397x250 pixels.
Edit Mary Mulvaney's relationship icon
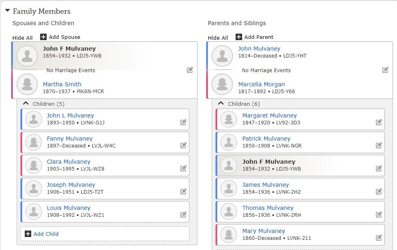tap(379, 237)
